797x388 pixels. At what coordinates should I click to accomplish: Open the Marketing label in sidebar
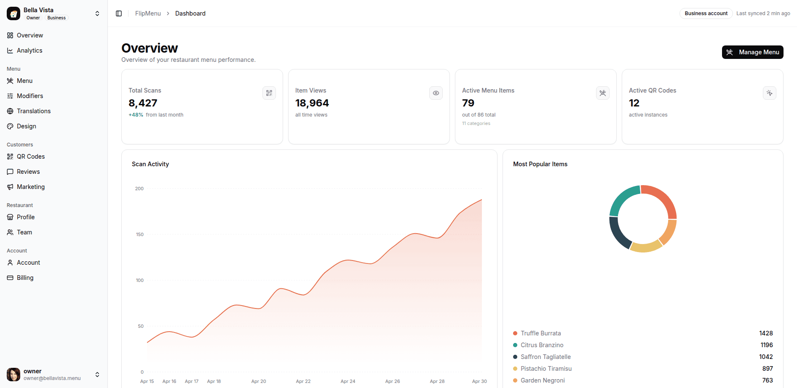pos(31,187)
